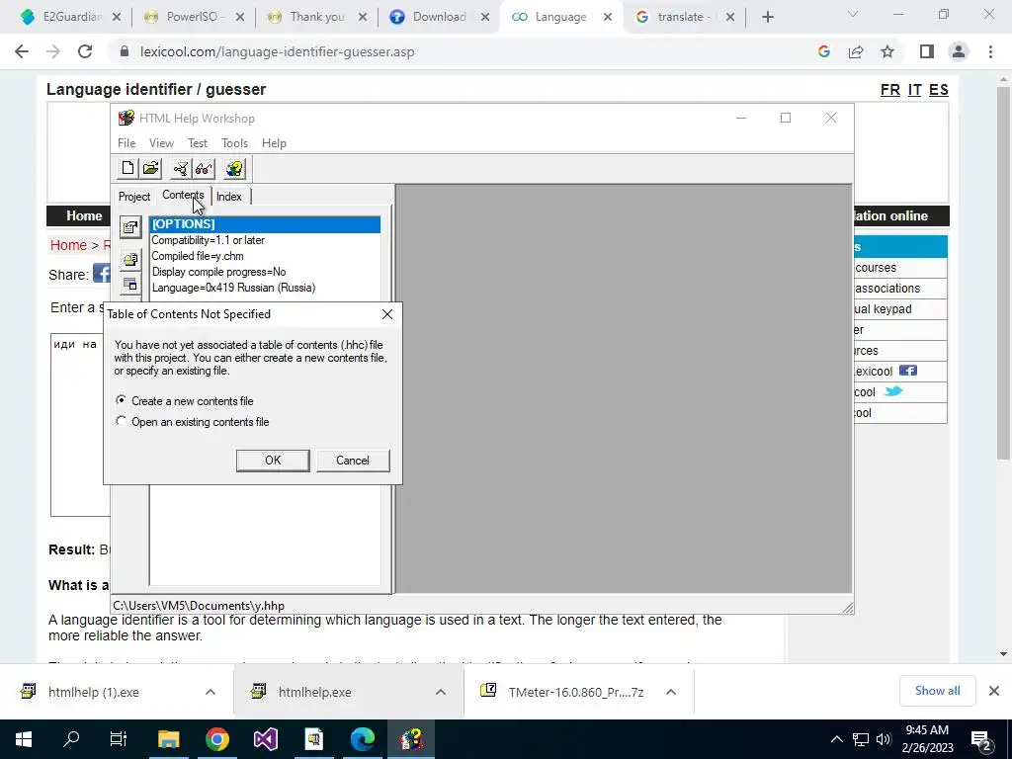Select Create a new contents file option
Image resolution: width=1012 pixels, height=759 pixels.
coord(185,401)
